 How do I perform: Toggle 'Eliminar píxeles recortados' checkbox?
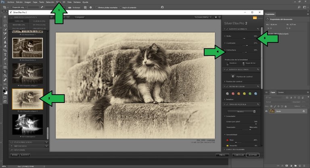[96, 8]
